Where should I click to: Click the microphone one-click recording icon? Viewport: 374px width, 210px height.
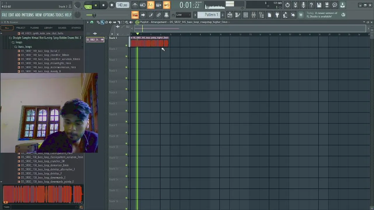[x=303, y=5]
